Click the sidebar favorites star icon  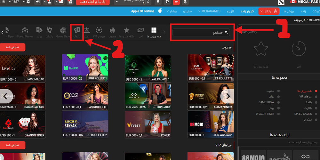pos(261,49)
